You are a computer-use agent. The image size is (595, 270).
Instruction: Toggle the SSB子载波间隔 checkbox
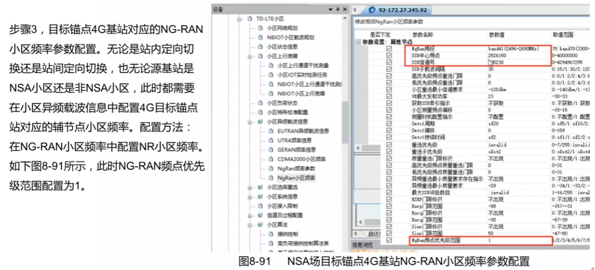(x=388, y=69)
